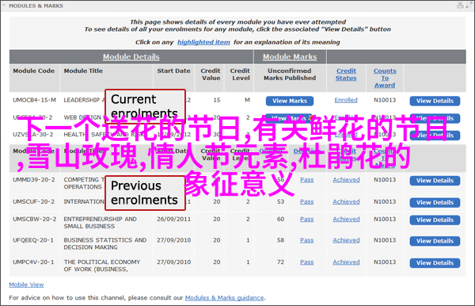Click Achieved status for UFQEEQ-20-1

tap(346, 240)
